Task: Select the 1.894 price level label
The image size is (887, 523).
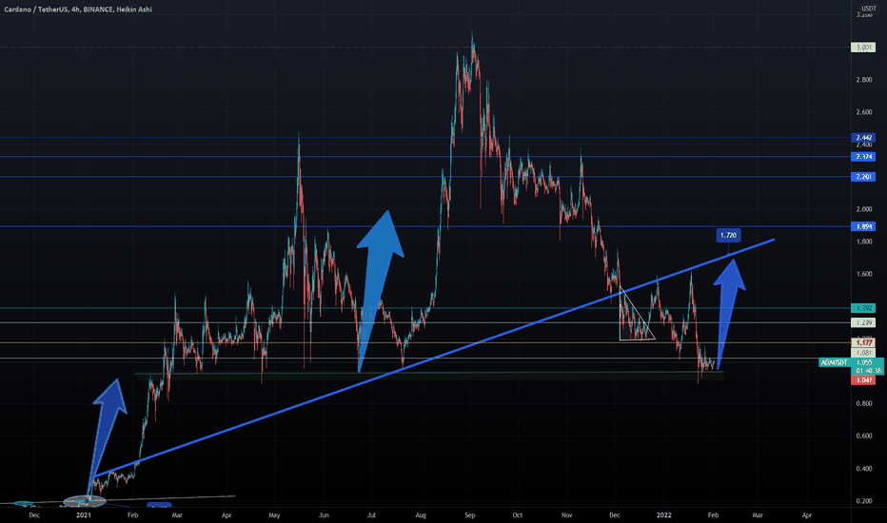Action: pyautogui.click(x=863, y=226)
